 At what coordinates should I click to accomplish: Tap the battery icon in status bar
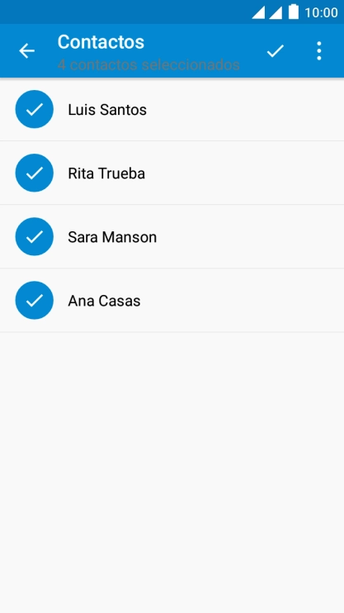pos(294,12)
